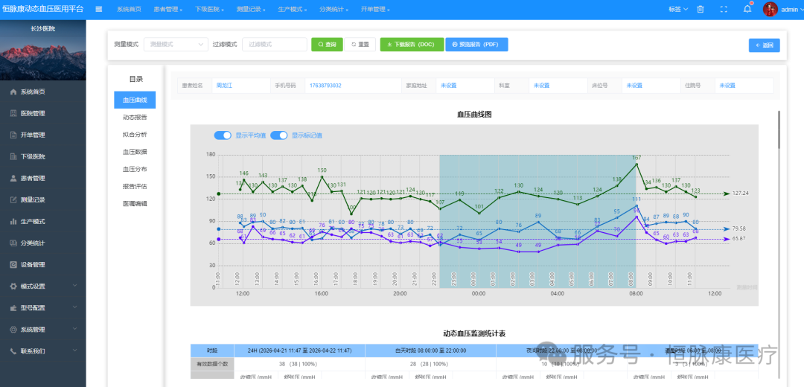Click the 开单管理 sidebar icon

pos(13,135)
